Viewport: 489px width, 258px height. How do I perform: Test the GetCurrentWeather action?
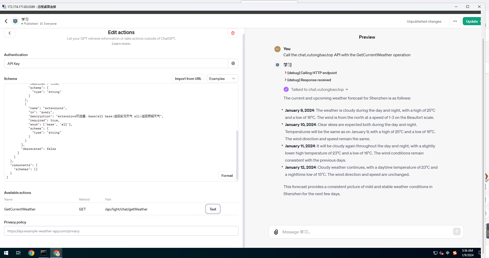pos(213,209)
